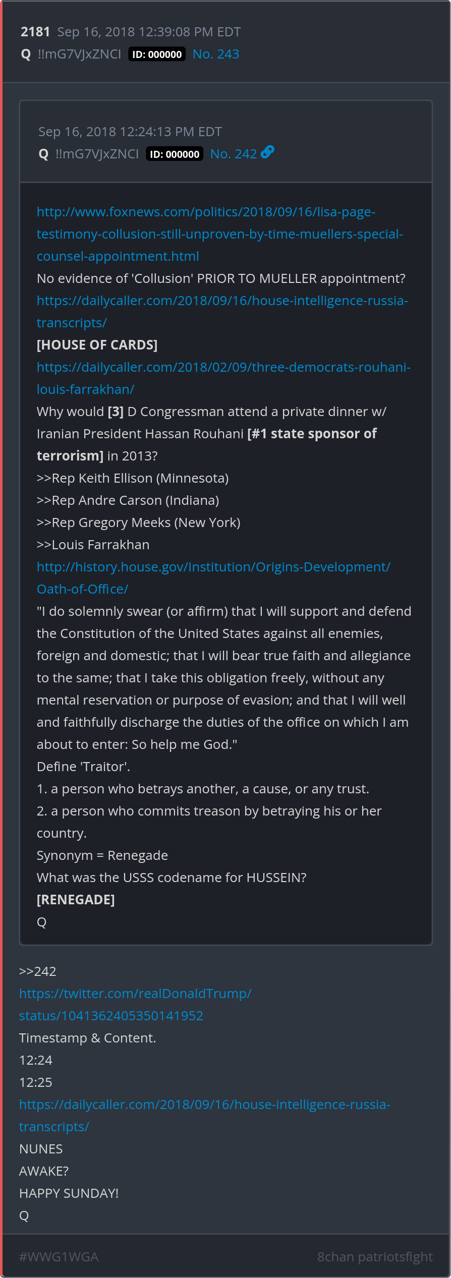Select the tripcode beside No. 243's ID badge

pos(79,54)
